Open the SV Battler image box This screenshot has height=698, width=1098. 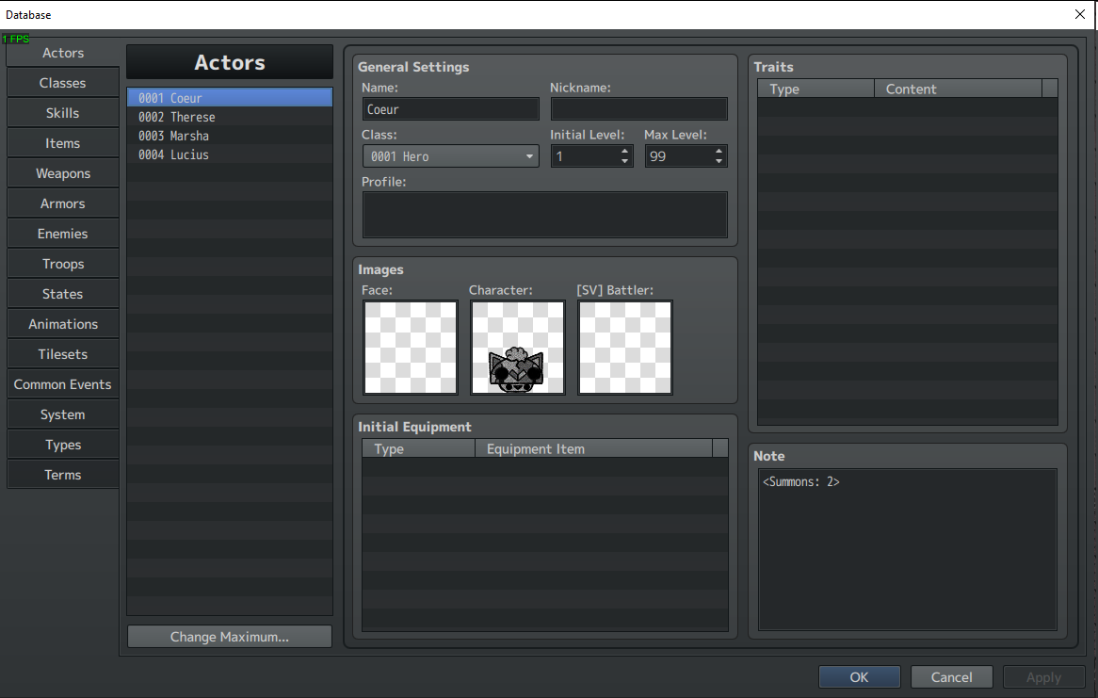624,348
